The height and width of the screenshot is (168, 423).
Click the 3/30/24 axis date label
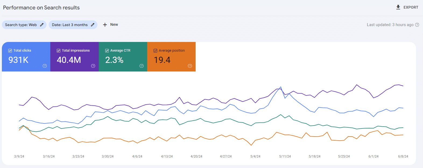[108, 156]
